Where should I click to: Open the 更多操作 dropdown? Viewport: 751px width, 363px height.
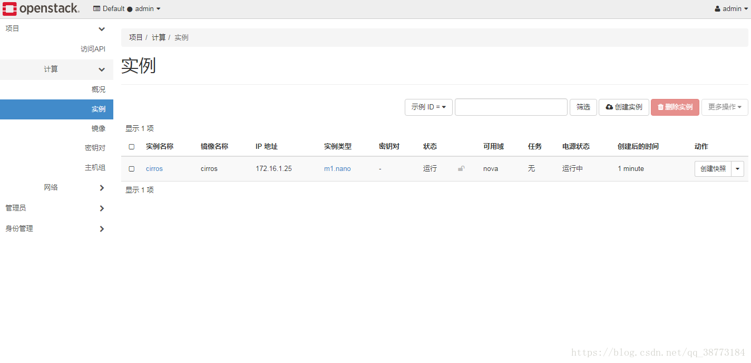point(725,107)
